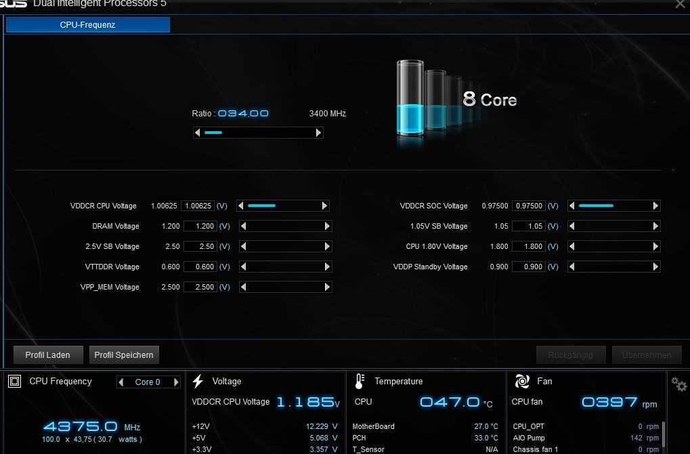Edit the VDDCR SOC Voltage value field
Screen dimensions: 690x454
point(529,206)
